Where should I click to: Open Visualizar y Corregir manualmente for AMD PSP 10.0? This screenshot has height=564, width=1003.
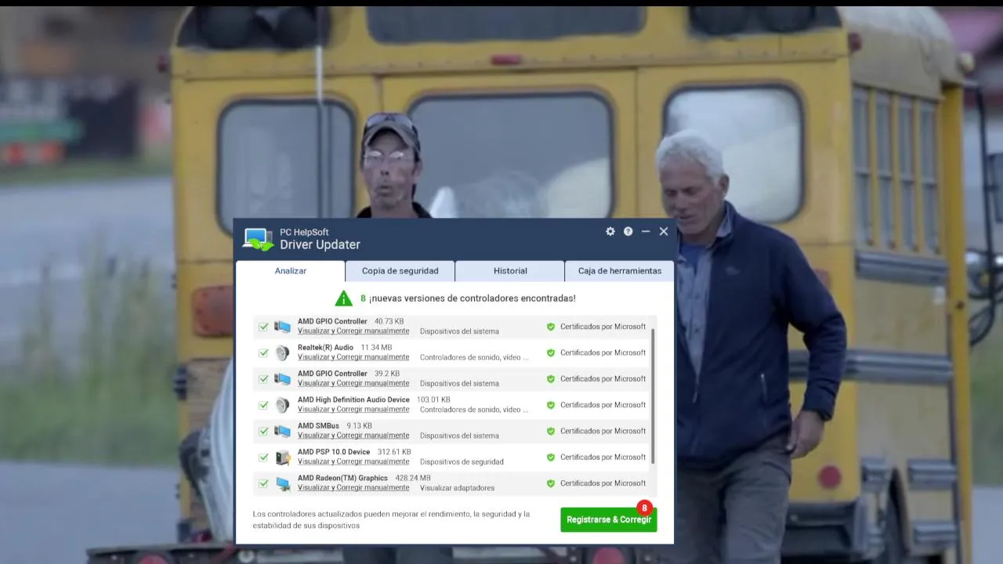[x=353, y=461]
